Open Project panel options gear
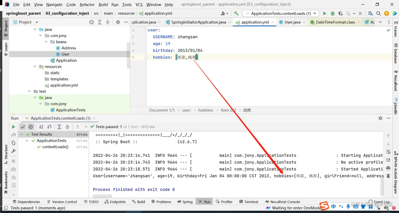Screen dimensions: 399x213 click(x=118, y=22)
